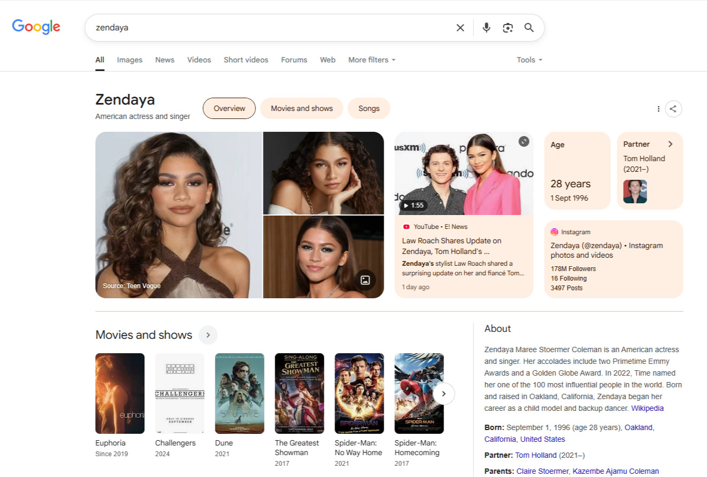
Task: Click the Age card showing 28 years
Action: [x=577, y=171]
